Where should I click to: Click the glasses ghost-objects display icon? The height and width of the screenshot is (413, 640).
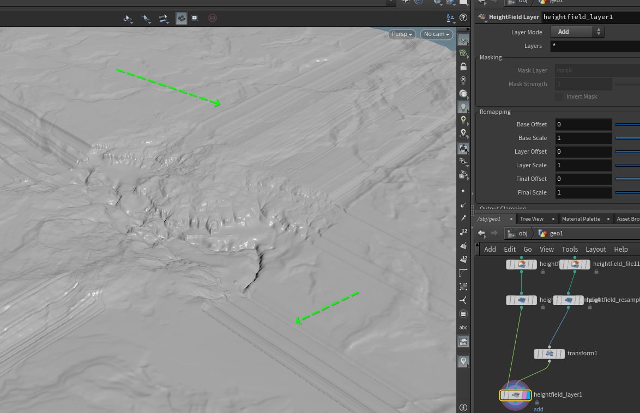(x=463, y=161)
